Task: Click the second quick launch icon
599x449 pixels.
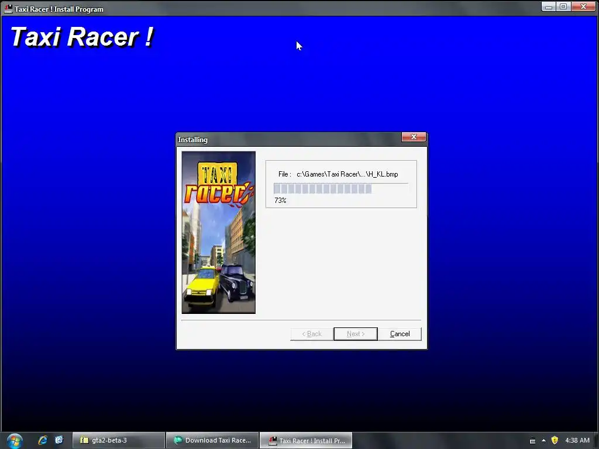Action: [x=59, y=440]
